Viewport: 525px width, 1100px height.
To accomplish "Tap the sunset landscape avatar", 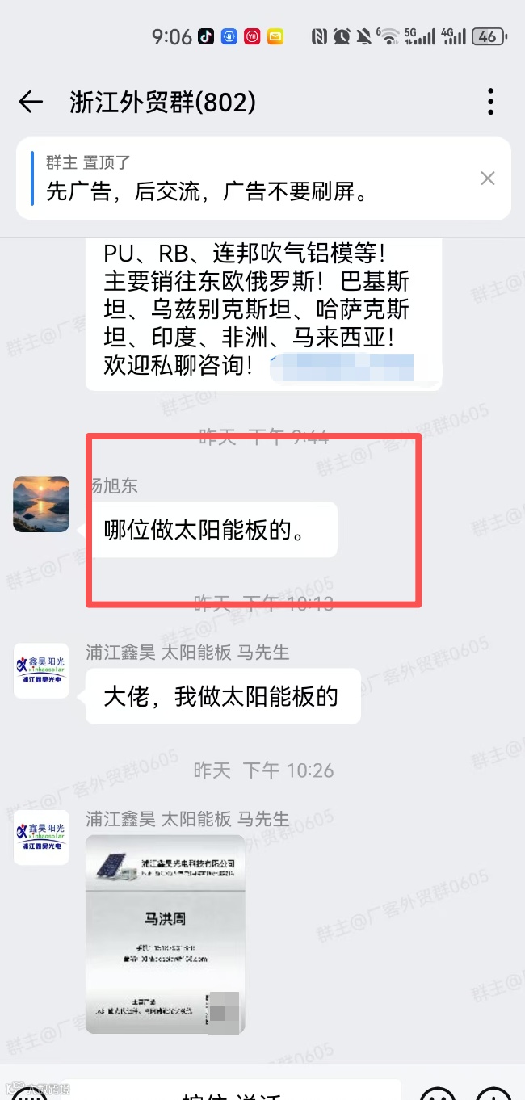I will click(41, 504).
